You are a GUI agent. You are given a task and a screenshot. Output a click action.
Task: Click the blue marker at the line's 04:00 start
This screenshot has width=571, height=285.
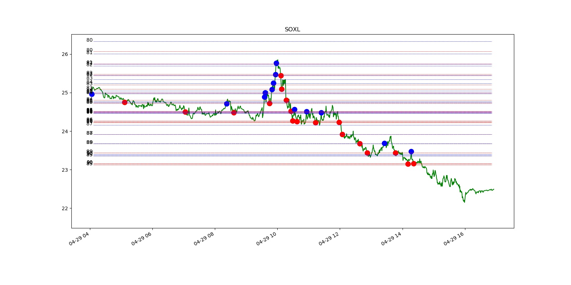pyautogui.click(x=92, y=94)
